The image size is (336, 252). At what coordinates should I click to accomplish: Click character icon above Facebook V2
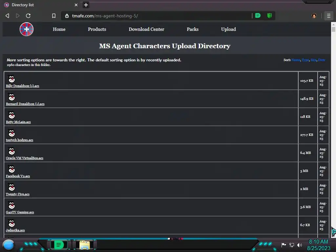[11, 169]
